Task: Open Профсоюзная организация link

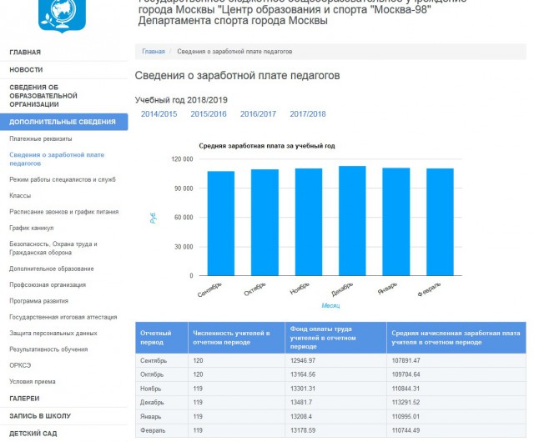Action: pos(48,284)
